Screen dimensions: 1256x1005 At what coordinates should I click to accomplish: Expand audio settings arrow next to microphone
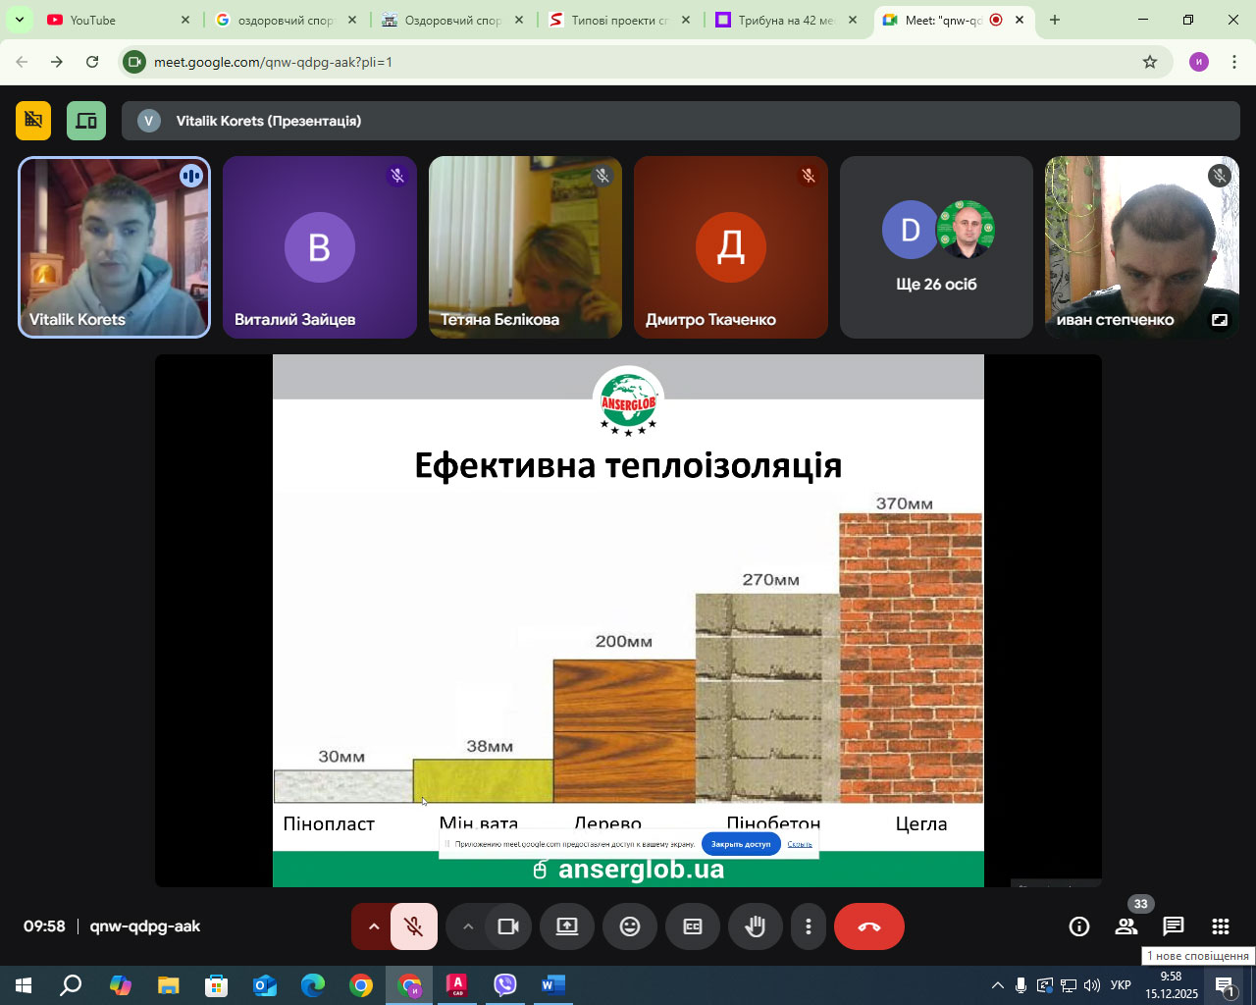374,926
